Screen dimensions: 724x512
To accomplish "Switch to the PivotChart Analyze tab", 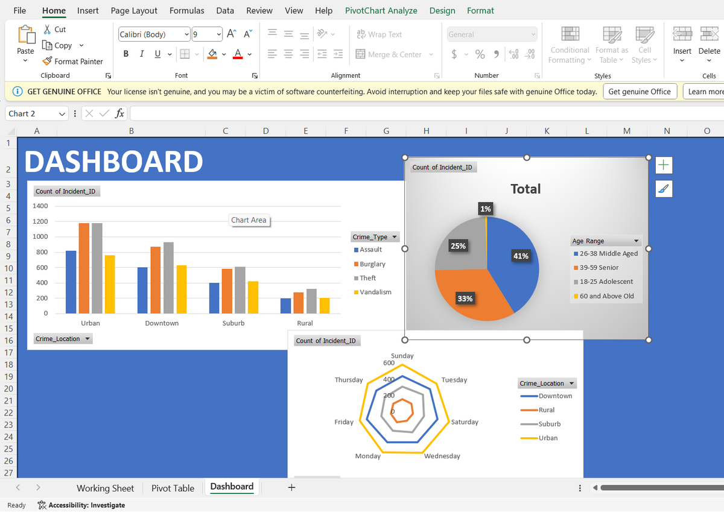I will (x=381, y=10).
